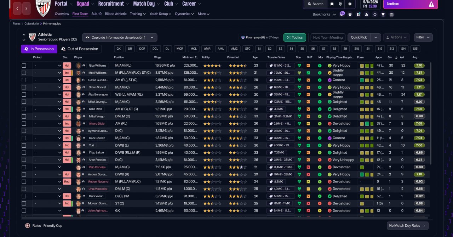Open the kit shirt shortcut icon
The image size is (453, 237).
(350, 15)
